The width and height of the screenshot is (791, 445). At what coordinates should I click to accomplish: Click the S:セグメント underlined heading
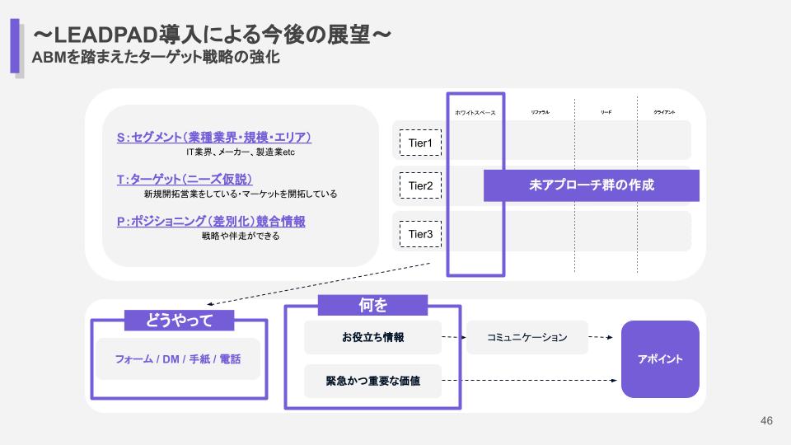pyautogui.click(x=214, y=138)
